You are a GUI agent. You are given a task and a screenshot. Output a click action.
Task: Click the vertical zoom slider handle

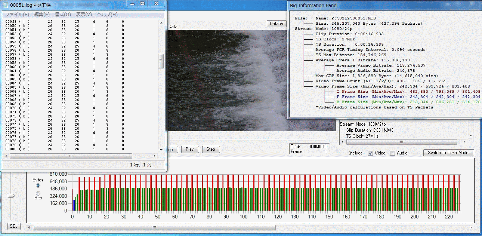11,196
